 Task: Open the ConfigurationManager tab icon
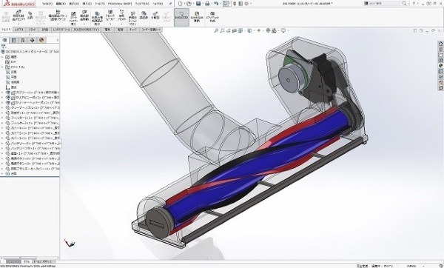click(23, 40)
